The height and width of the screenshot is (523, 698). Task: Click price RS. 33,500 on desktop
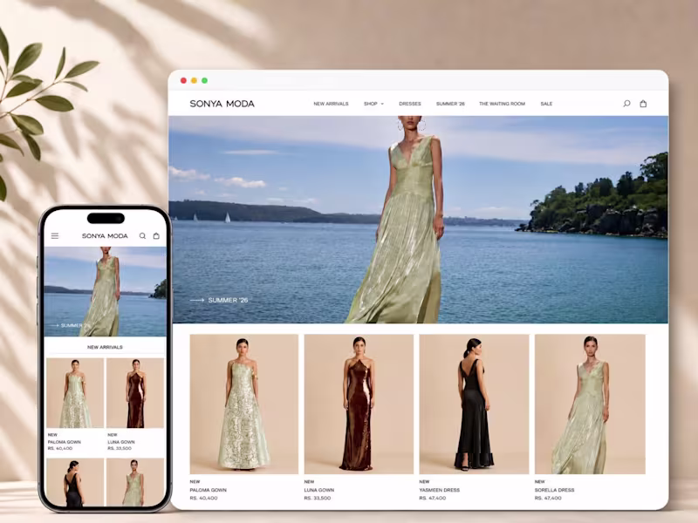click(318, 498)
